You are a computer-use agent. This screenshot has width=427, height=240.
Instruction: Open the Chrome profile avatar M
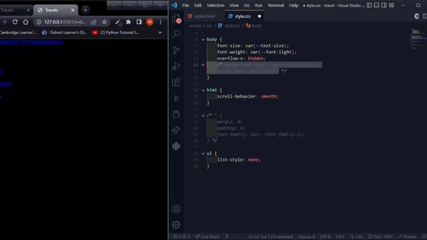(149, 22)
